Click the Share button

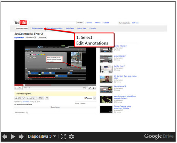(x=41, y=98)
